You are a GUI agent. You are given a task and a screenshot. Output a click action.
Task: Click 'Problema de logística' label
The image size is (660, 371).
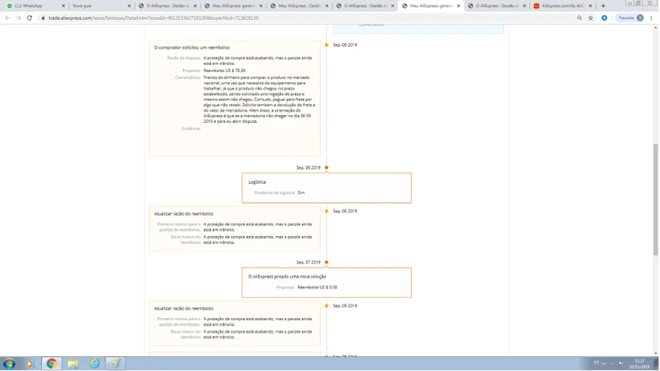(x=275, y=193)
